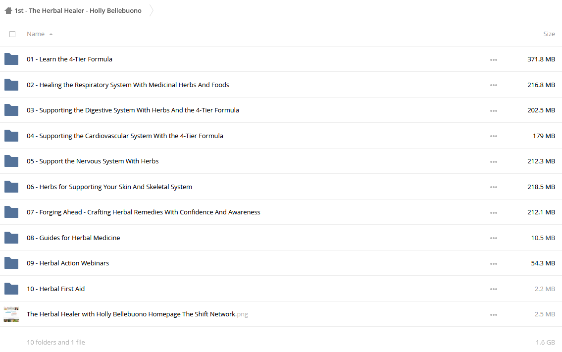The image size is (562, 352).
Task: Open breadcrumb 1st - The Herbal Healer - Holly Bellebuono
Action: coord(78,11)
